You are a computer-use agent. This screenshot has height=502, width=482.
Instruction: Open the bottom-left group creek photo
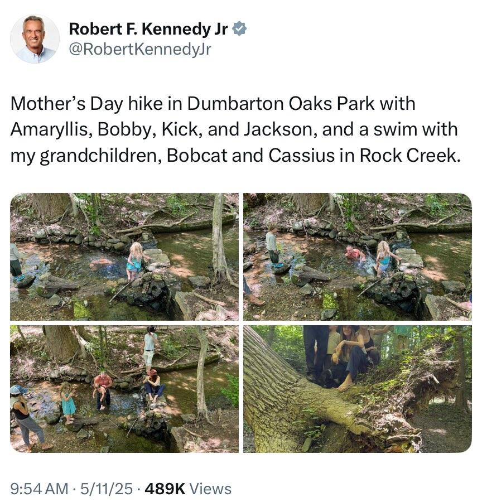pyautogui.click(x=124, y=389)
